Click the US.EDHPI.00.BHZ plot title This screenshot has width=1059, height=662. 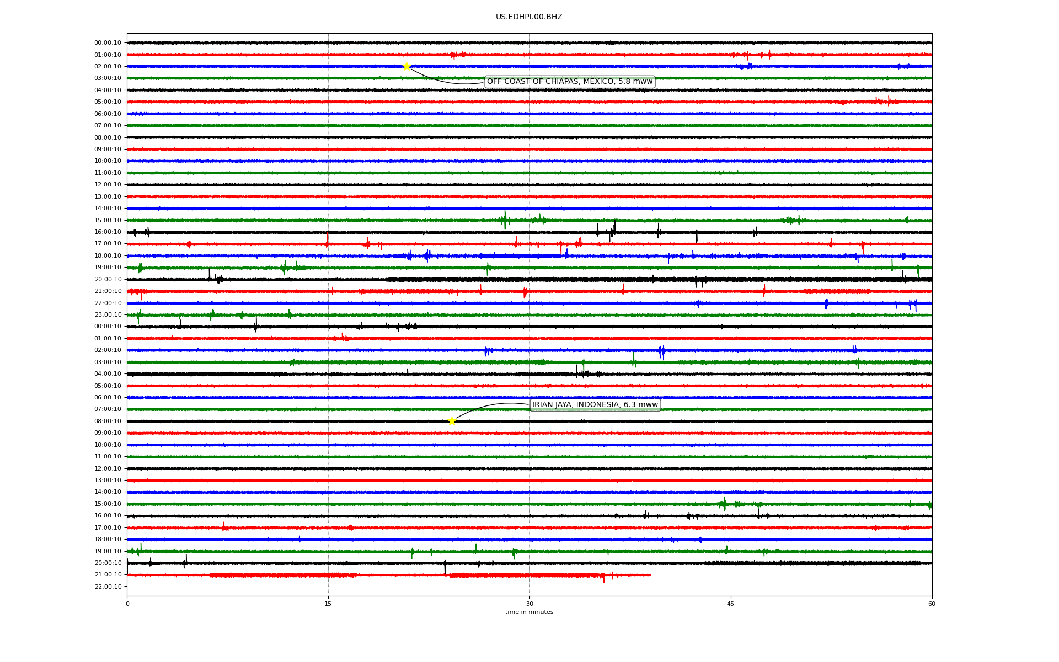[x=529, y=17]
